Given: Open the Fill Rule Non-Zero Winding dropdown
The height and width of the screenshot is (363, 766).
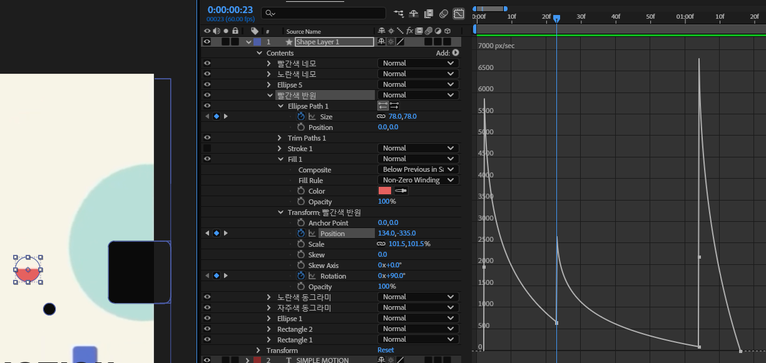Looking at the screenshot, I should 418,180.
